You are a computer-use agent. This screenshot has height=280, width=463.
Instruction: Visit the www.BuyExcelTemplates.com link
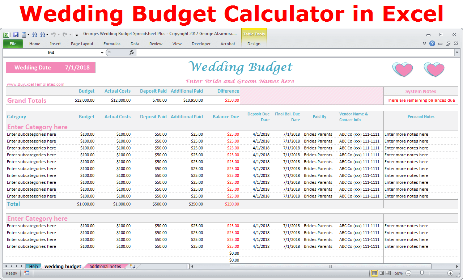[x=35, y=84]
